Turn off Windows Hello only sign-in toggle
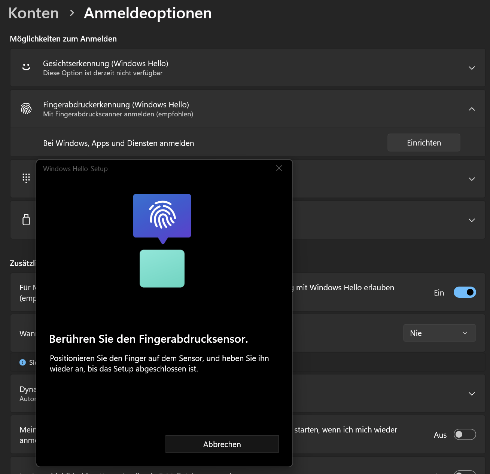The height and width of the screenshot is (474, 490). pyautogui.click(x=465, y=292)
